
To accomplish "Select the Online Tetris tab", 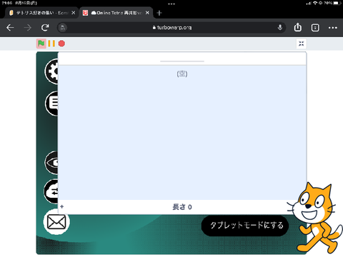I will coord(116,13).
